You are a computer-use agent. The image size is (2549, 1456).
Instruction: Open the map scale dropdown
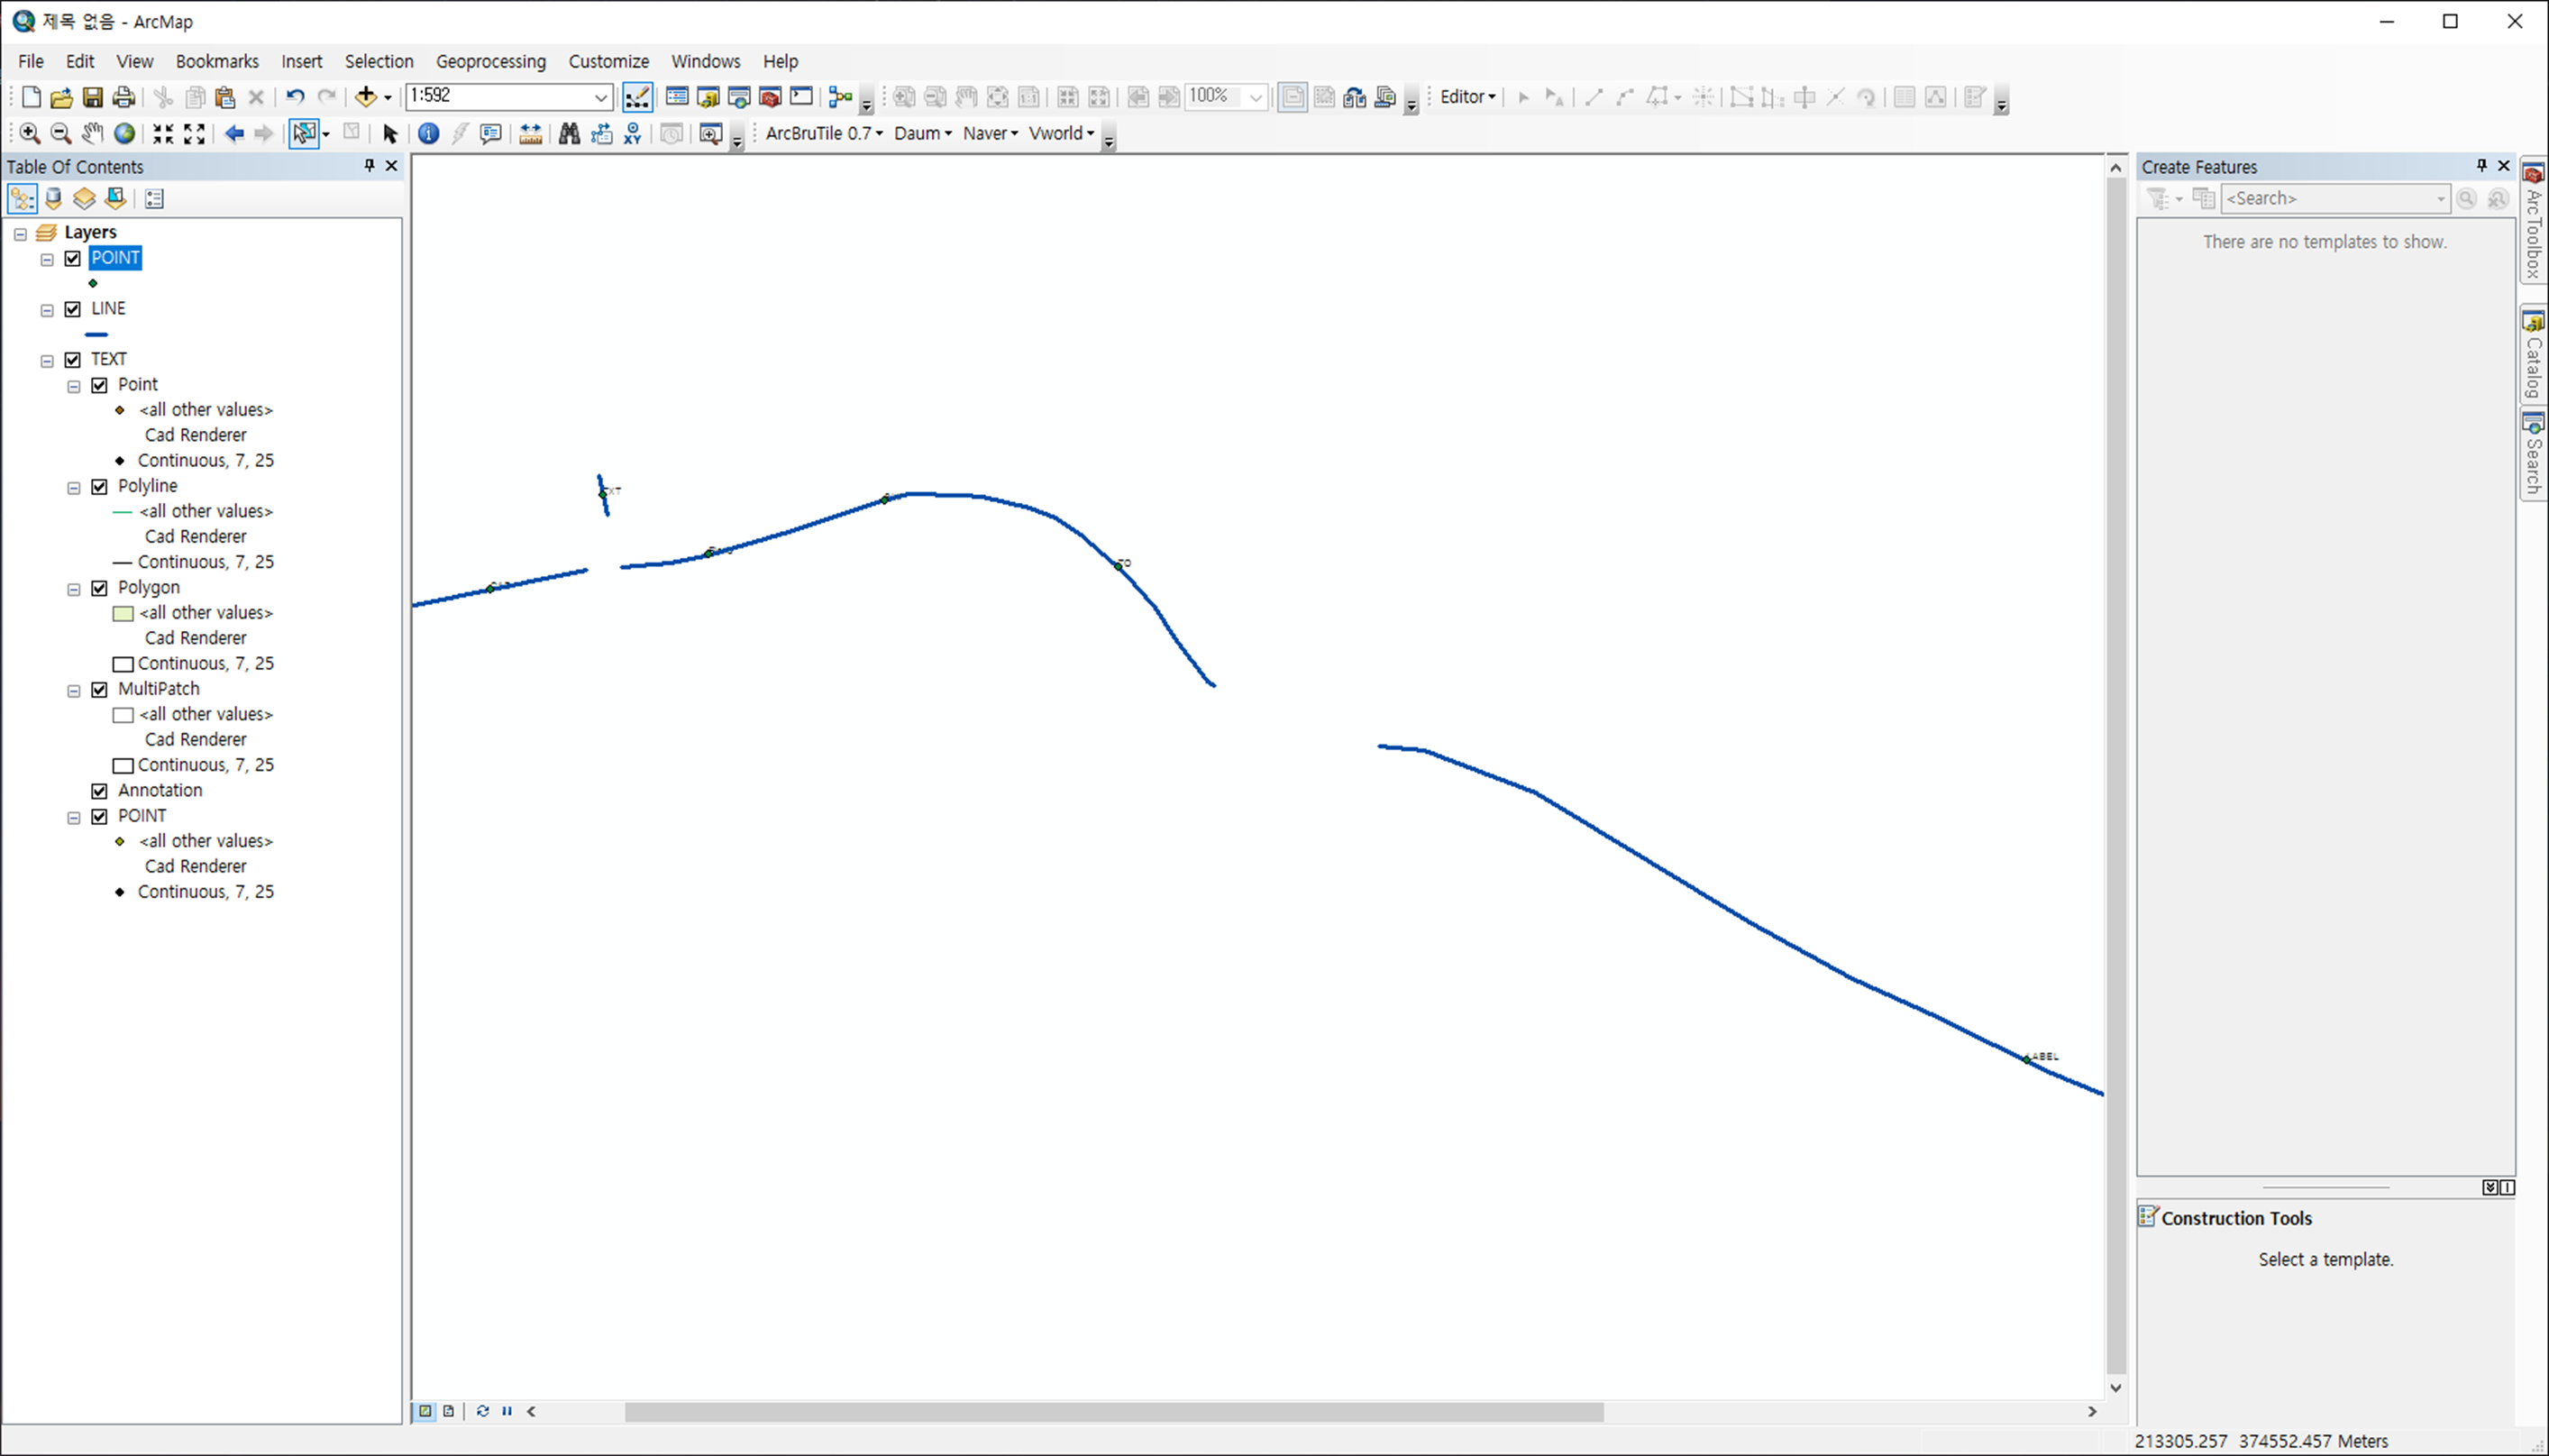point(601,97)
